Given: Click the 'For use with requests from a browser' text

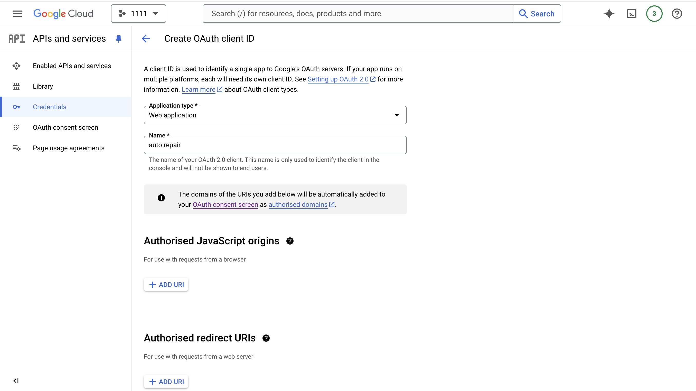Looking at the screenshot, I should pyautogui.click(x=194, y=259).
